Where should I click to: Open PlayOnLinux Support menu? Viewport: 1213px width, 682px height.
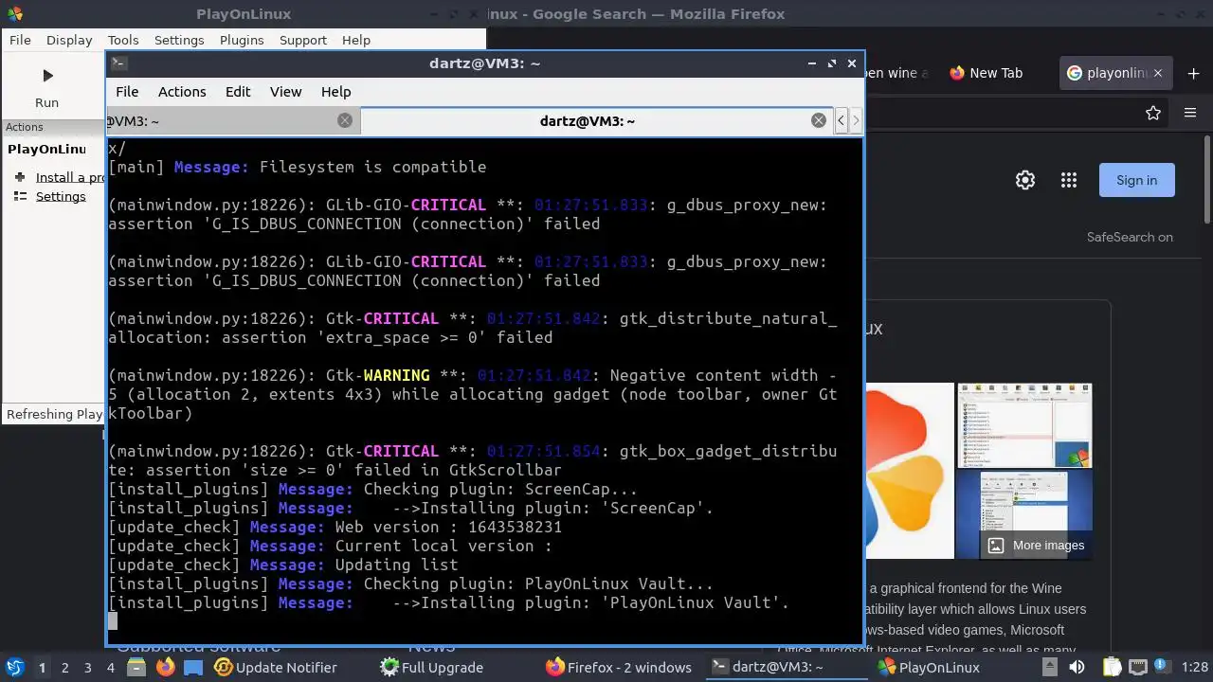[x=303, y=40]
